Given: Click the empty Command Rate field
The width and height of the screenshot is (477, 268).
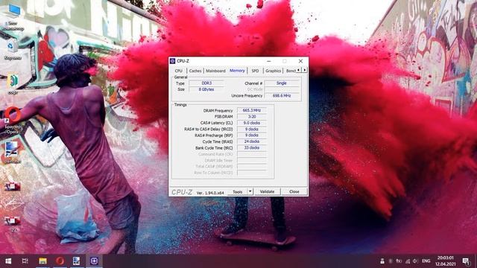Looking at the screenshot, I should pyautogui.click(x=252, y=154).
